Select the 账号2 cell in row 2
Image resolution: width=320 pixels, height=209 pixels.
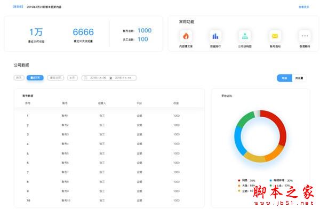click(x=65, y=125)
